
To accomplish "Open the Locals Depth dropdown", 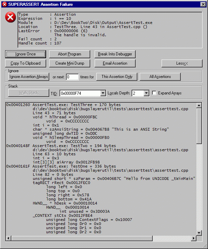I will pos(147,93).
